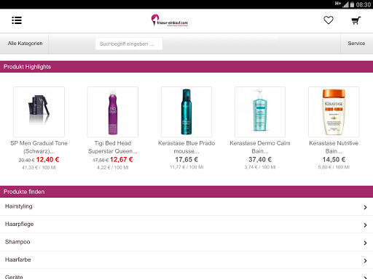Open the Service menu

356,44
